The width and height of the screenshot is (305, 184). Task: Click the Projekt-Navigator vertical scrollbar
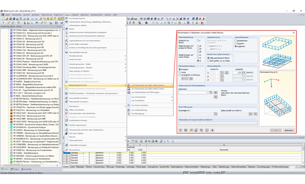click(x=60, y=96)
